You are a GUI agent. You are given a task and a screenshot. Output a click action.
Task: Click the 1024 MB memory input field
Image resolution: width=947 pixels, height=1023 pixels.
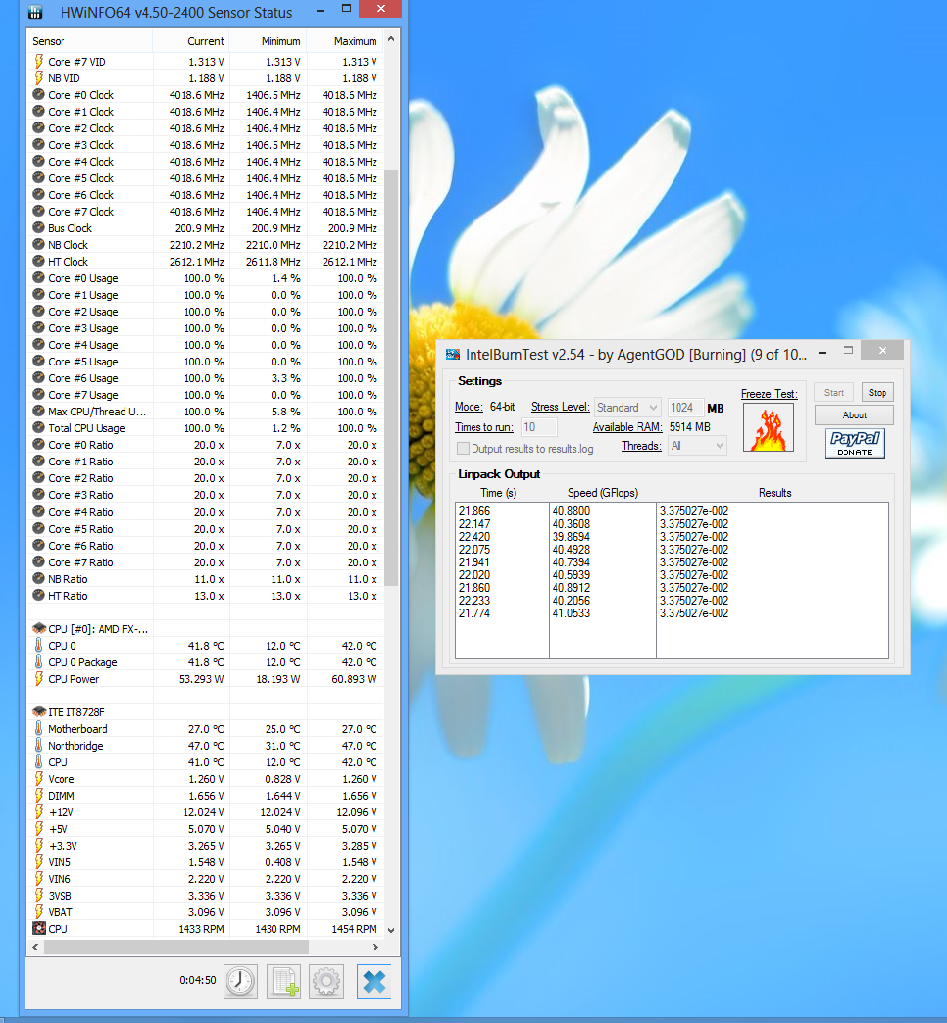(685, 407)
